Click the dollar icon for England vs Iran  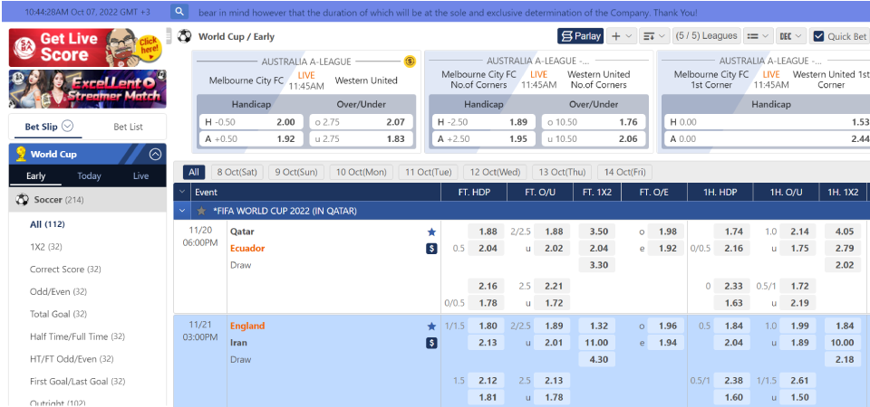click(x=431, y=343)
